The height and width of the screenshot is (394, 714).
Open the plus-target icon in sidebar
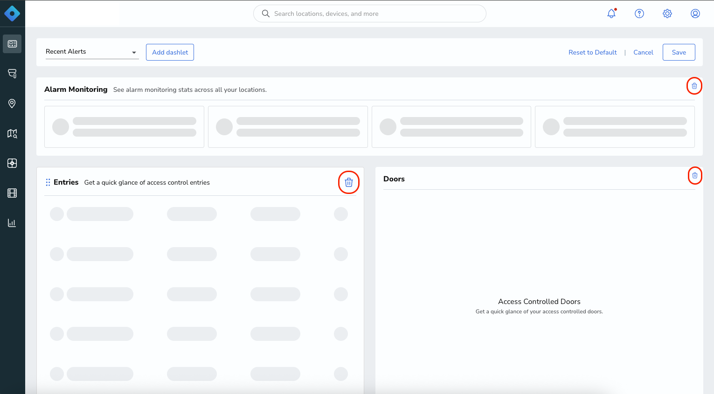pos(12,163)
